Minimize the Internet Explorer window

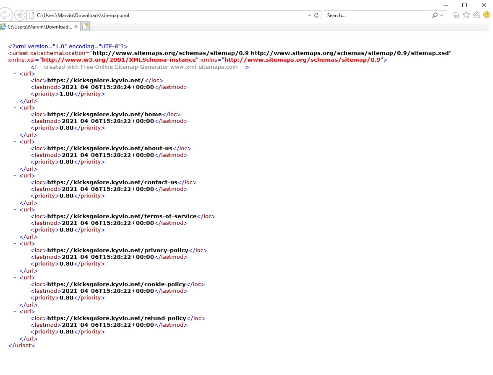[446, 5]
